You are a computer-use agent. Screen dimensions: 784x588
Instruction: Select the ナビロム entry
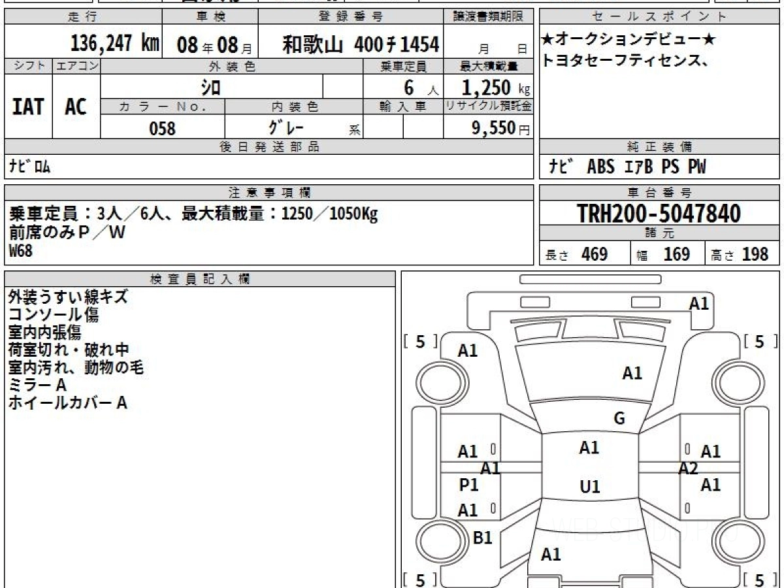click(x=30, y=167)
